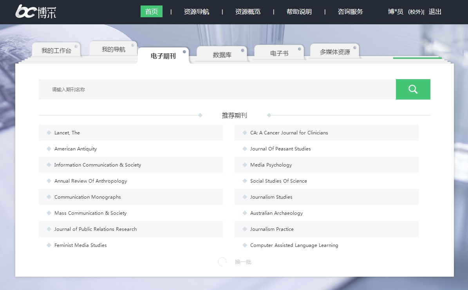Open Journal Of Peasant Studies
Image resolution: width=468 pixels, height=290 pixels.
[x=280, y=149]
